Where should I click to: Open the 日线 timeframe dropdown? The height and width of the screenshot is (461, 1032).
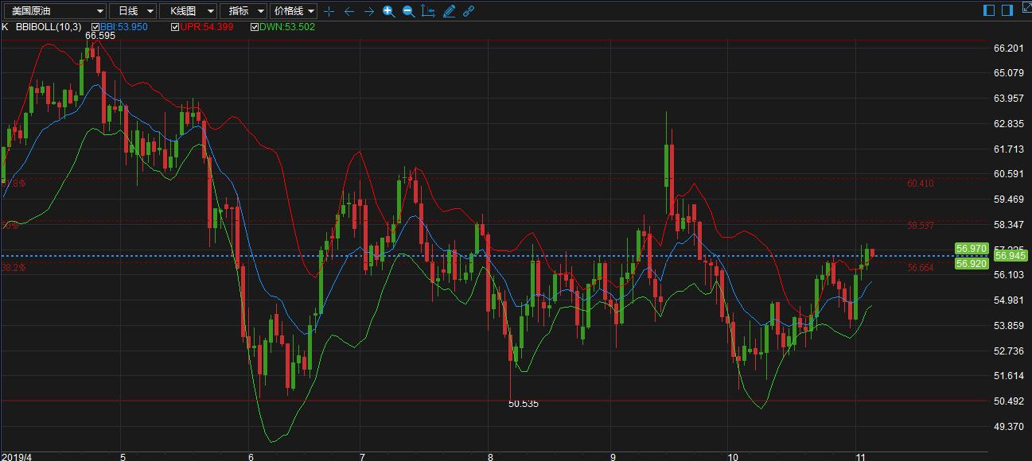click(132, 11)
